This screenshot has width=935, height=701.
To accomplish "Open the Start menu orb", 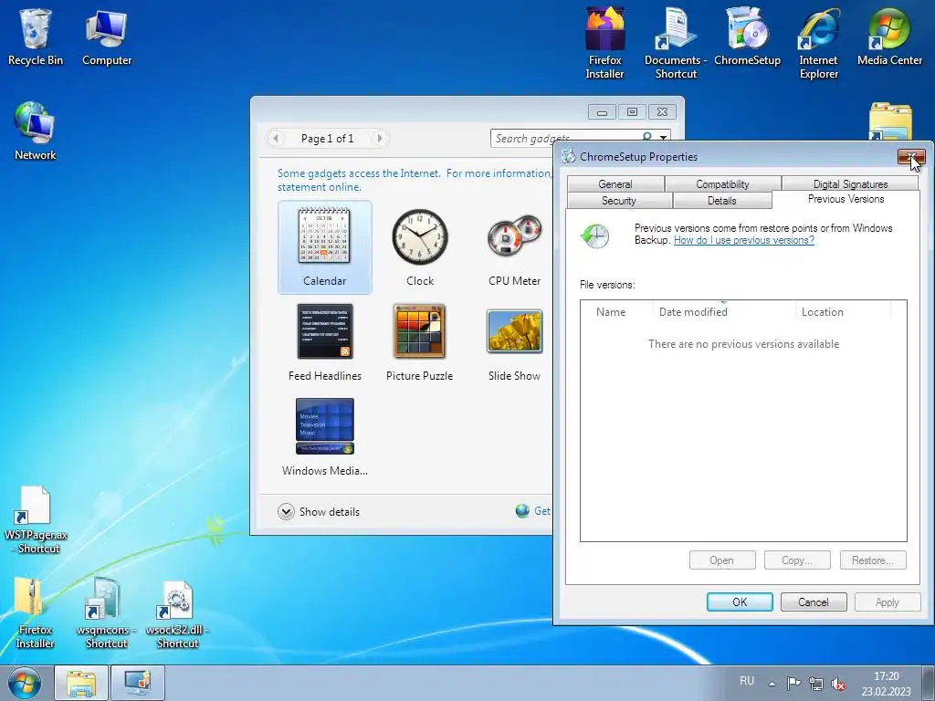I will click(25, 683).
